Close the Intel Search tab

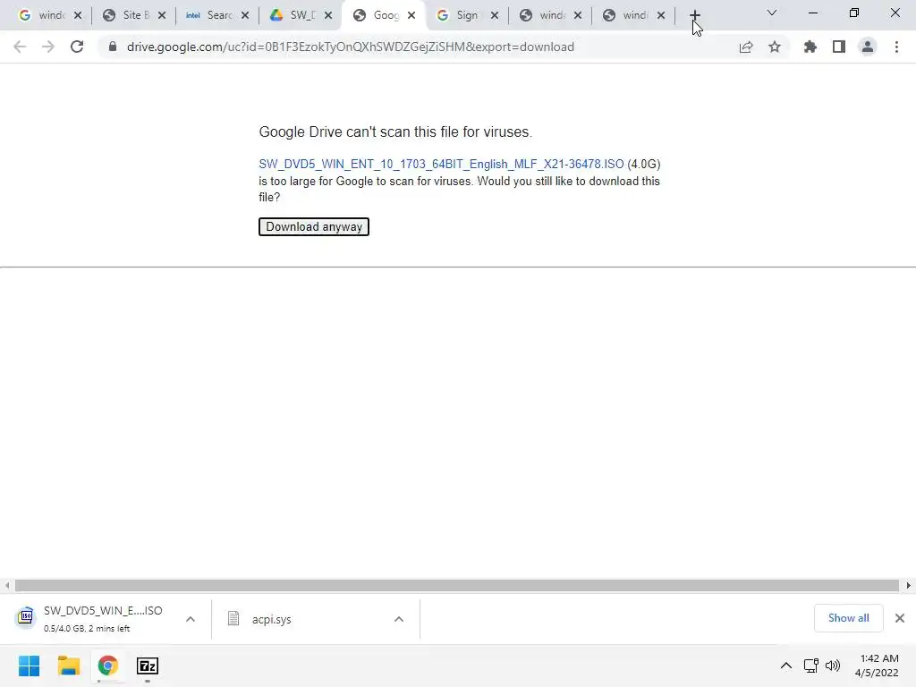click(245, 16)
